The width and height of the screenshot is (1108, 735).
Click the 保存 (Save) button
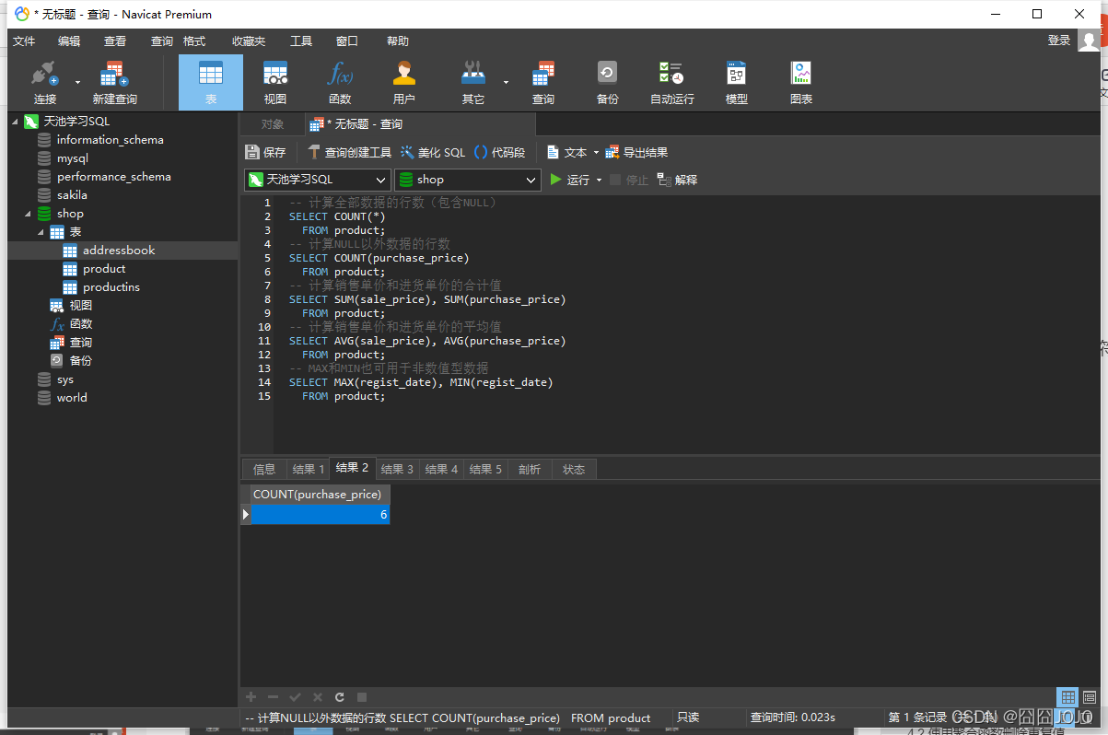[x=265, y=152]
